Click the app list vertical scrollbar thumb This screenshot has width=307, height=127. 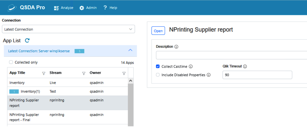point(131,105)
